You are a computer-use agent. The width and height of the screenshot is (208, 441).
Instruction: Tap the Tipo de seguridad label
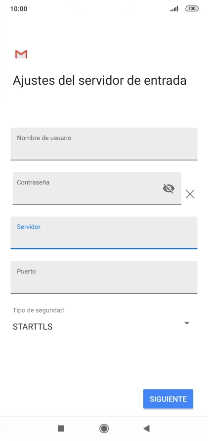(38, 310)
